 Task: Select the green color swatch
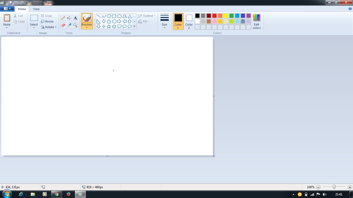pyautogui.click(x=232, y=16)
